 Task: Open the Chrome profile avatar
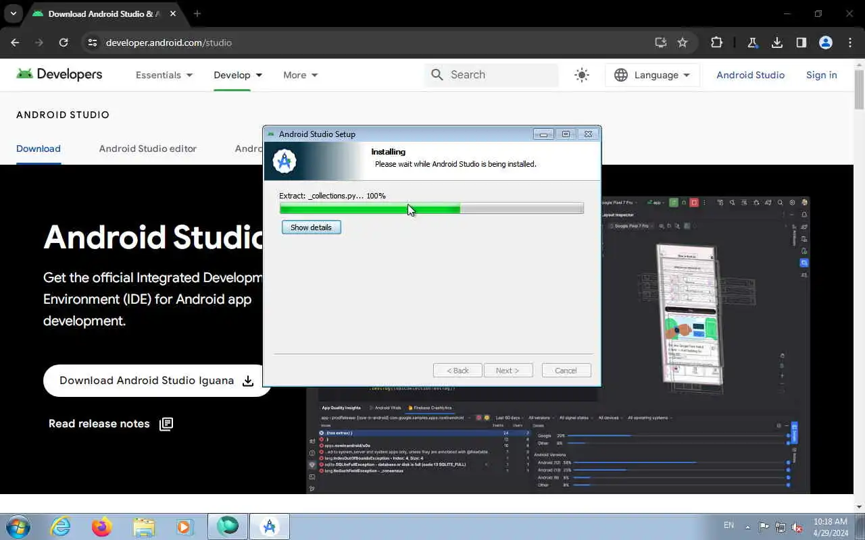click(826, 43)
